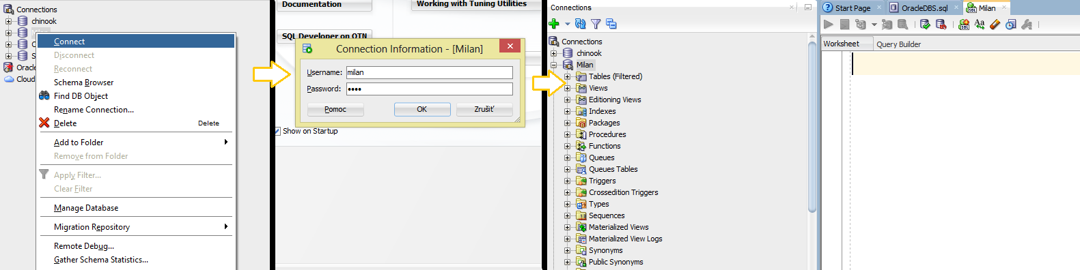Click the Procedures node icon
The height and width of the screenshot is (270, 1080).
581,134
